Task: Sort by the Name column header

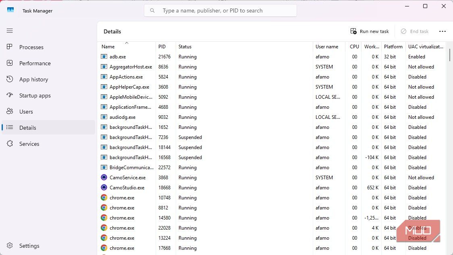Action: pyautogui.click(x=127, y=46)
